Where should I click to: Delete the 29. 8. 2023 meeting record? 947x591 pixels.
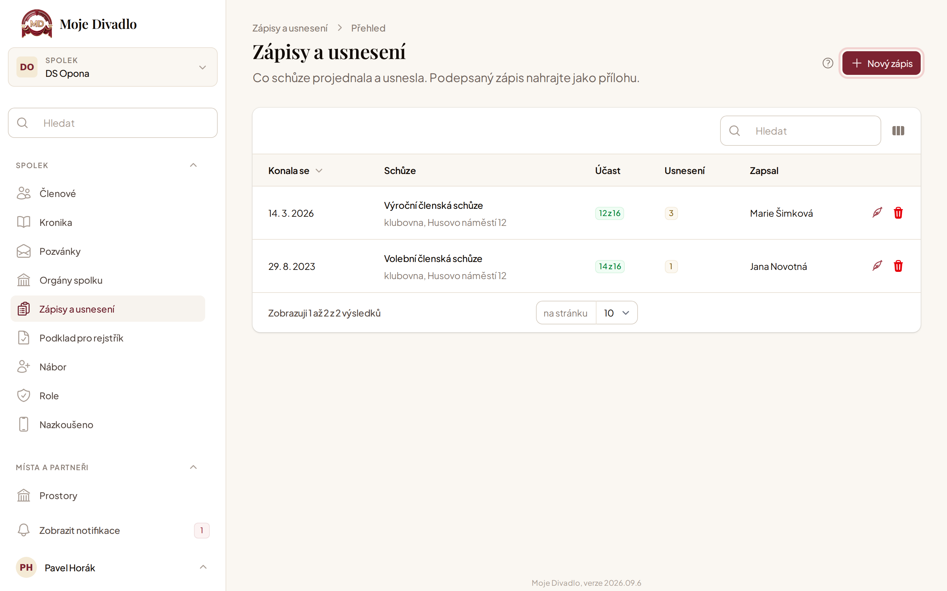pos(898,266)
